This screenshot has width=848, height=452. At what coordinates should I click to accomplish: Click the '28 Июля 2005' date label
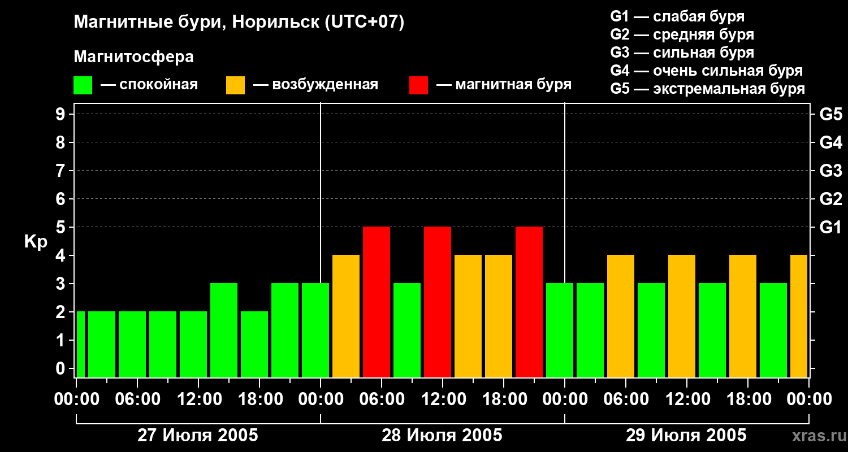click(x=442, y=435)
